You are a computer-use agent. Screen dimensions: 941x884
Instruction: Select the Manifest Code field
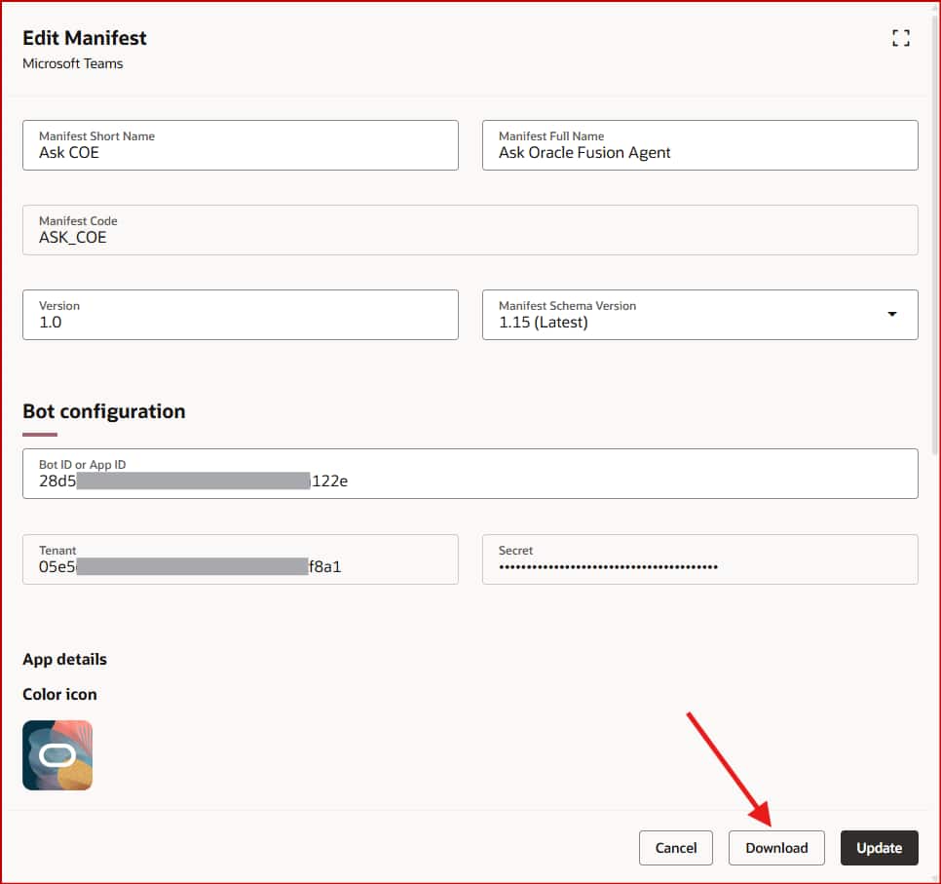[470, 230]
